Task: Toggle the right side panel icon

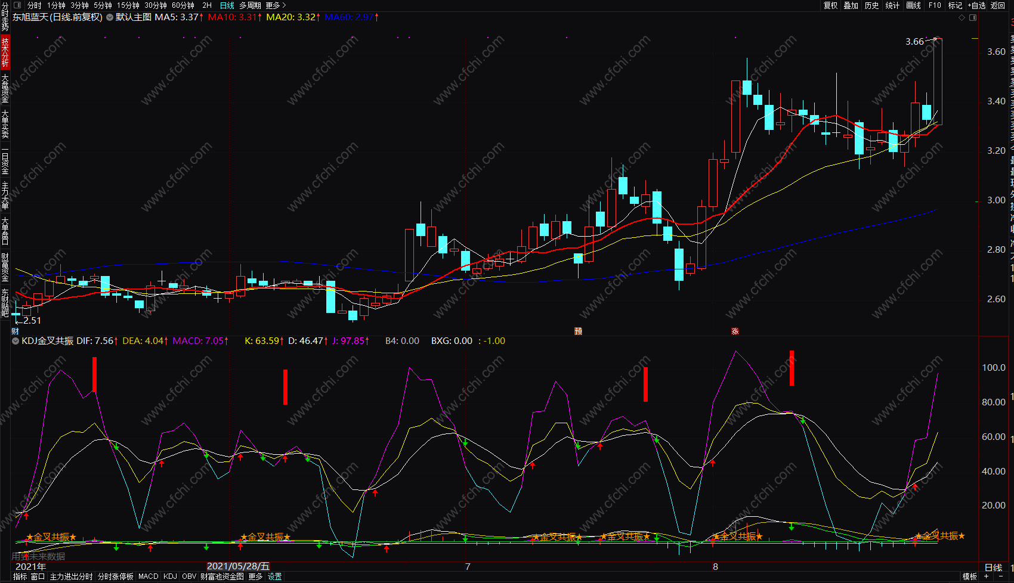Action: click(973, 17)
